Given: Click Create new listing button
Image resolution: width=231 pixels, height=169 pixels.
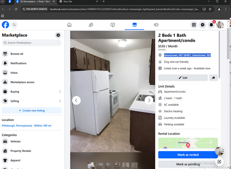Looking at the screenshot, I should tap(31, 110).
